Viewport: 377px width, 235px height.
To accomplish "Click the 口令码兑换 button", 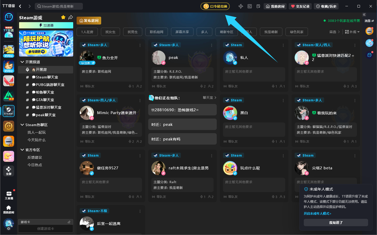I will click(x=215, y=6).
